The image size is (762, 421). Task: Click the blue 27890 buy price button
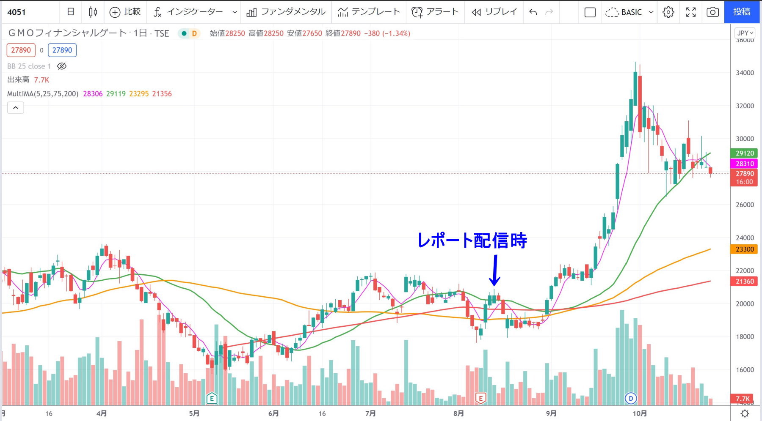tap(62, 50)
